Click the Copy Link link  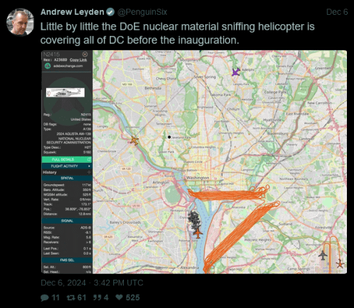79,60
